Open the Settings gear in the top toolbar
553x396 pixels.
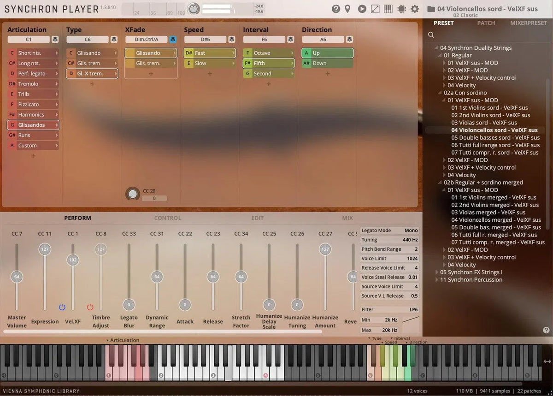pyautogui.click(x=414, y=8)
